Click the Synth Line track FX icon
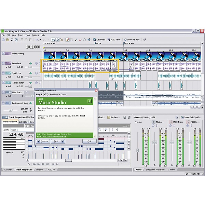This screenshot has height=205, width=205. pyautogui.click(x=31, y=73)
